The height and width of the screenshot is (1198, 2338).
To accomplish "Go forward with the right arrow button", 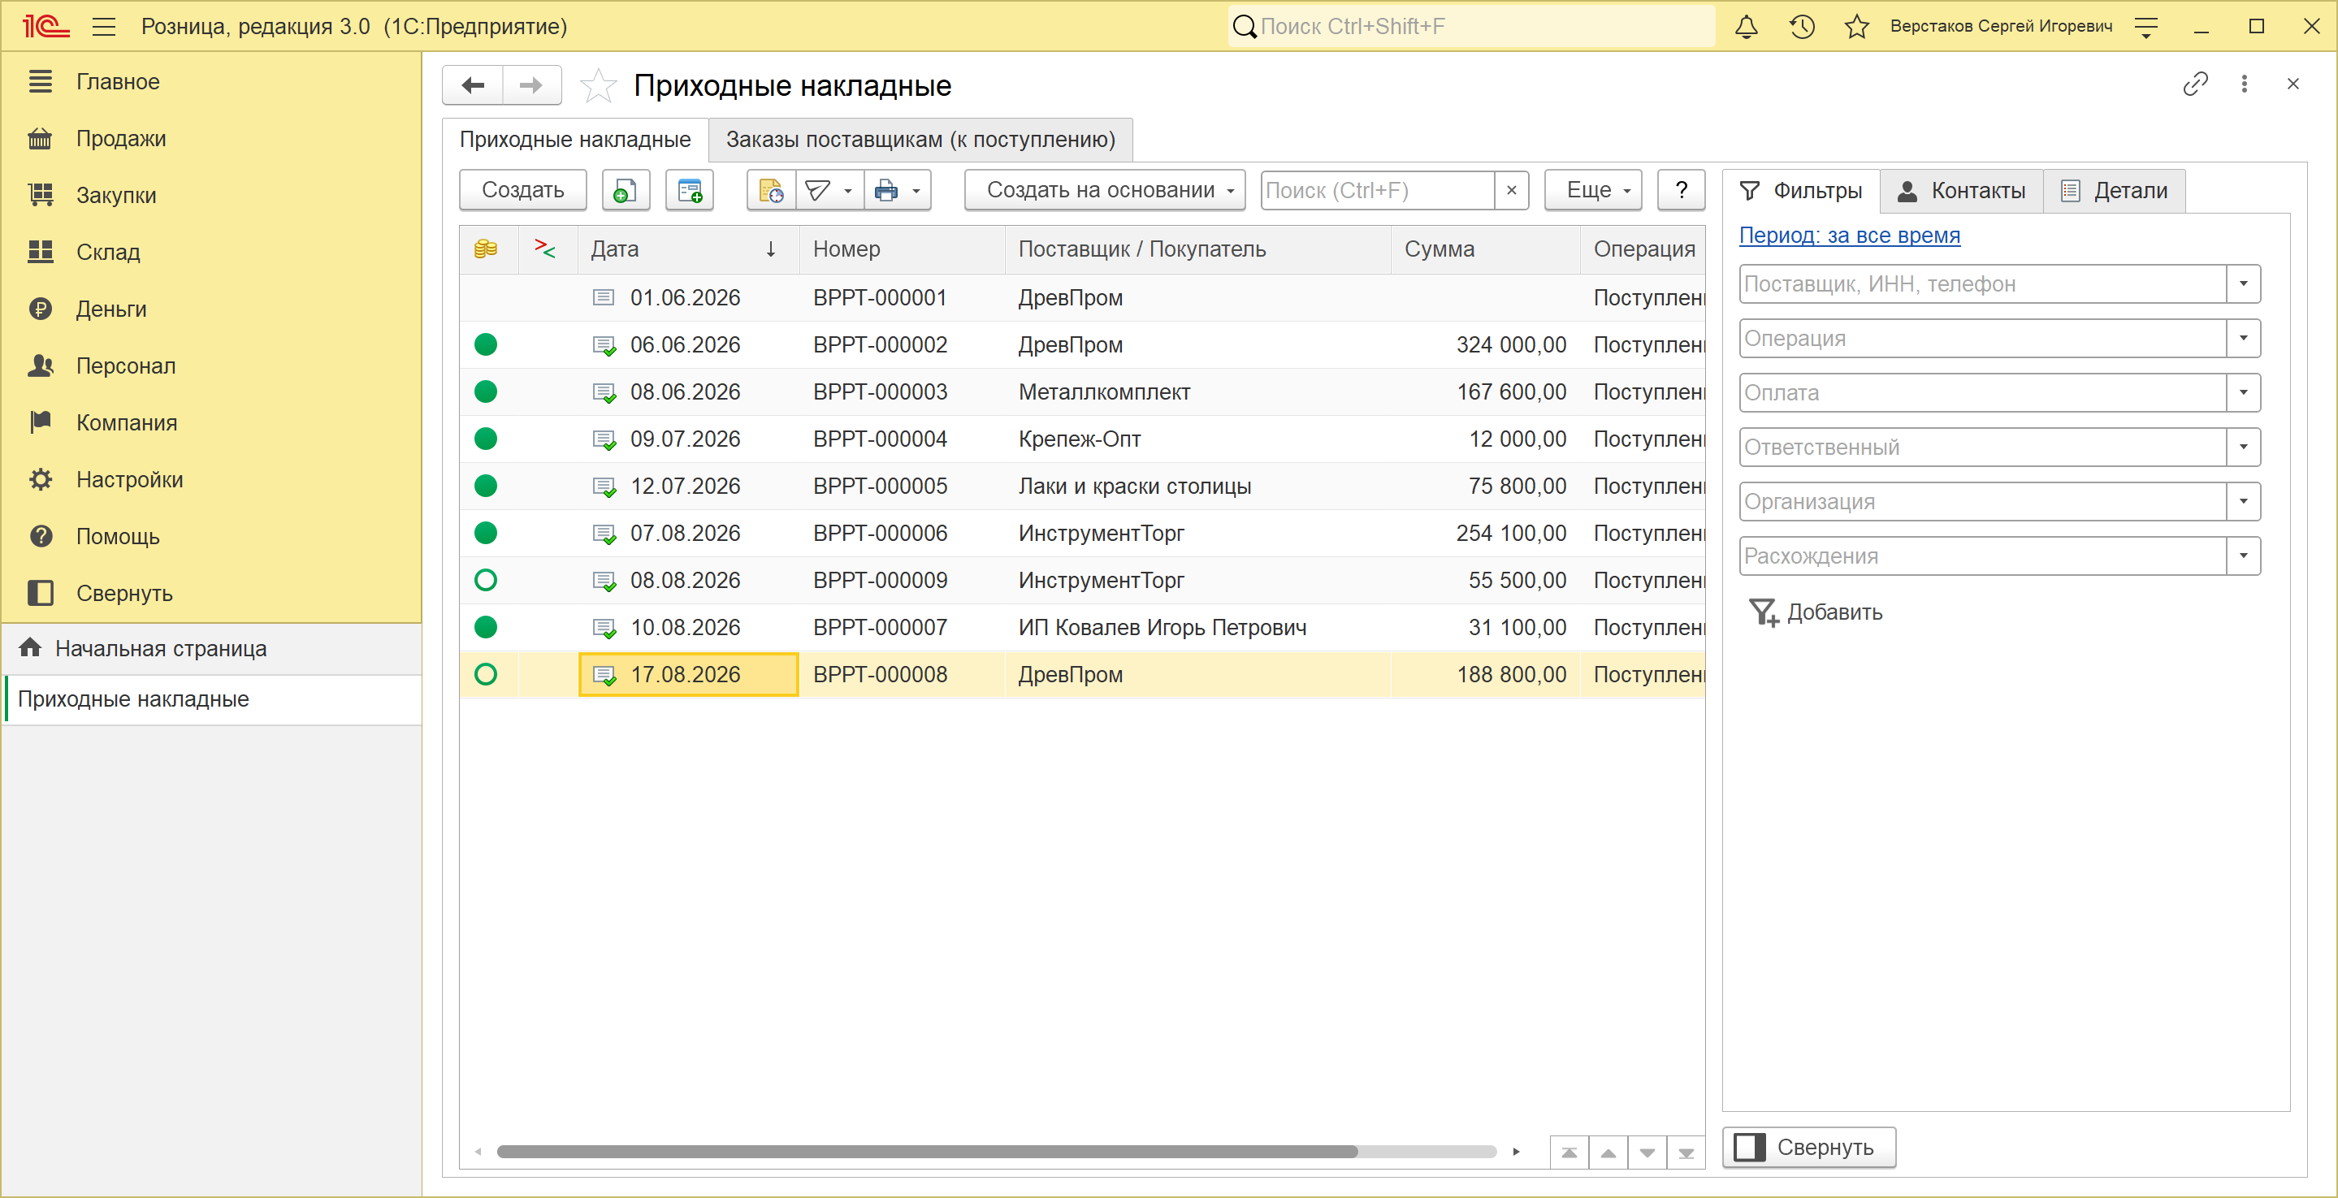I will coord(532,85).
